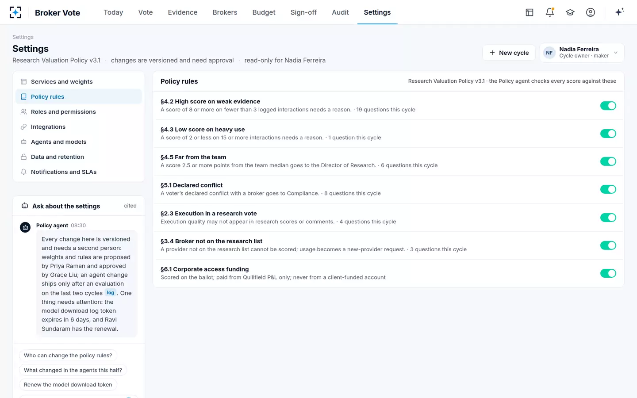Click the sparkle AI assistant icon

(x=619, y=12)
